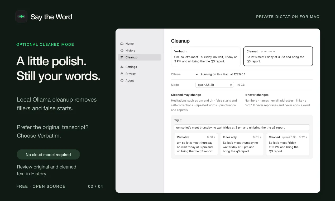
Task: Click the Home house icon in sidebar
Action: [122, 44]
